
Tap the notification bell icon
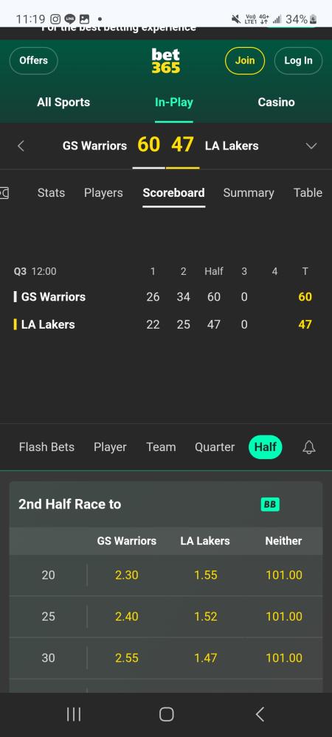tap(309, 447)
